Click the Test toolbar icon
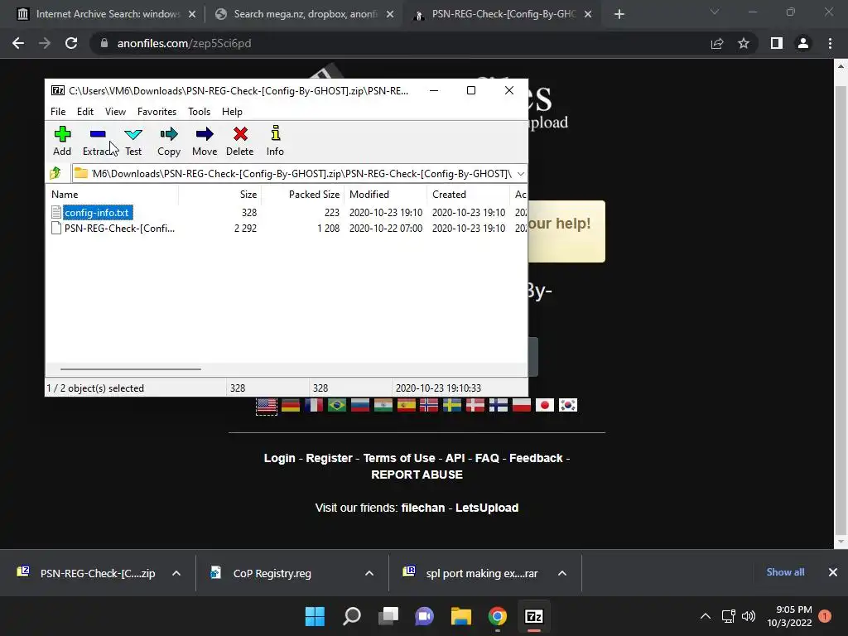 133,141
